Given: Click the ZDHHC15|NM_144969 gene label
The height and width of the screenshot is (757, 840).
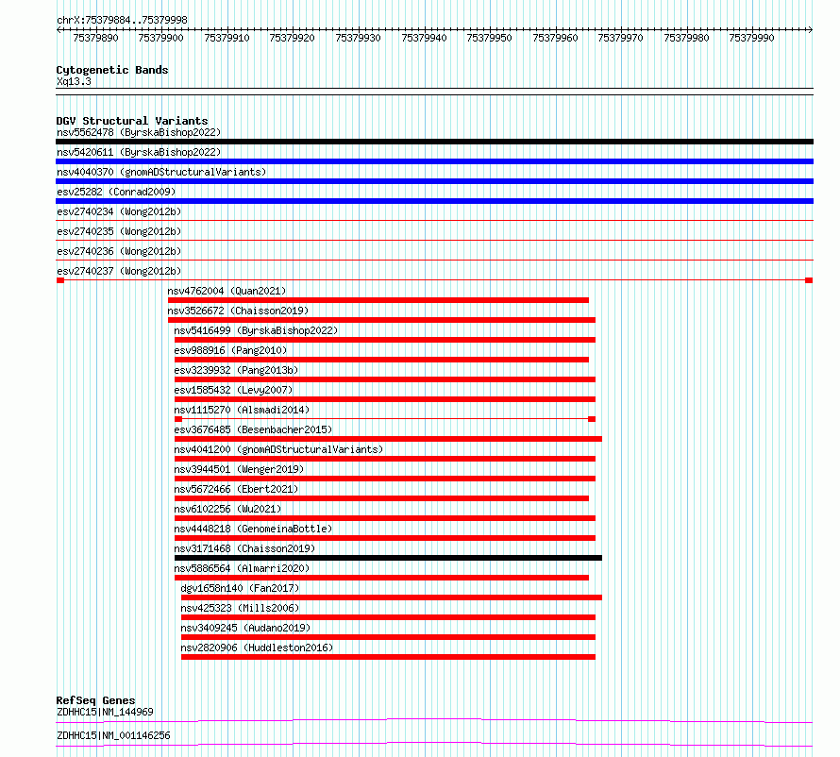Looking at the screenshot, I should click(105, 712).
